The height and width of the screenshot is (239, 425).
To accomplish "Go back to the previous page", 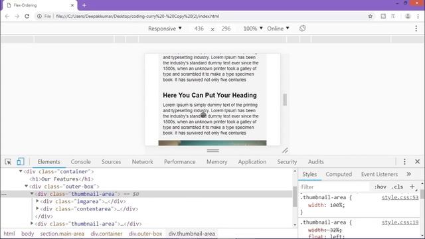I will tap(7, 16).
